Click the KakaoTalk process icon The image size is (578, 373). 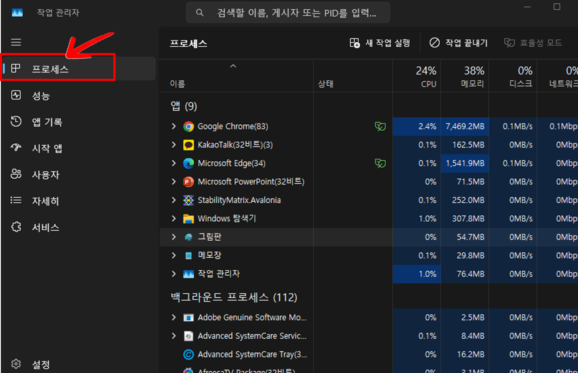tap(188, 145)
